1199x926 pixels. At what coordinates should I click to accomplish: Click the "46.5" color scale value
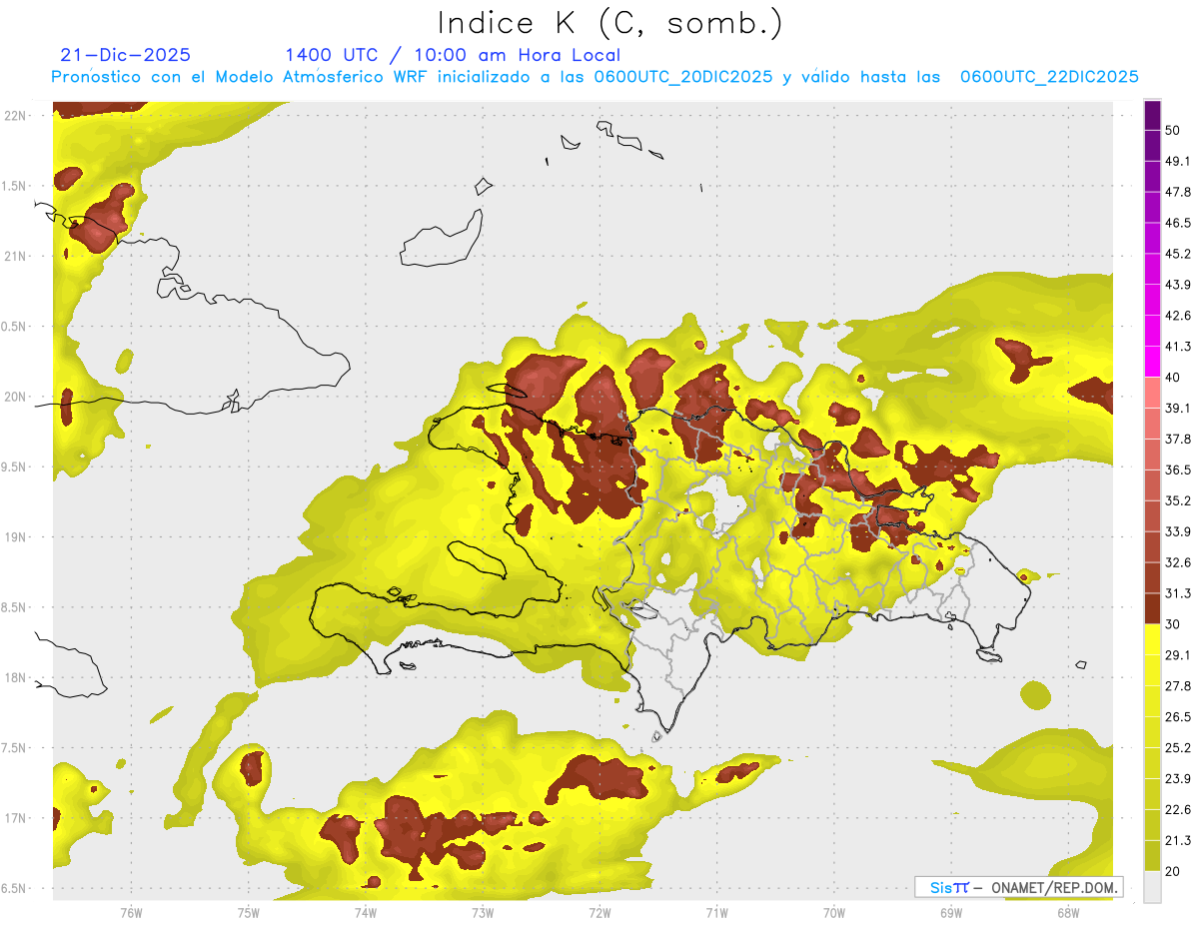pos(1178,223)
